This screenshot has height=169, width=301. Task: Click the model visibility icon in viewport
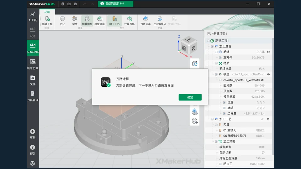coord(194,121)
